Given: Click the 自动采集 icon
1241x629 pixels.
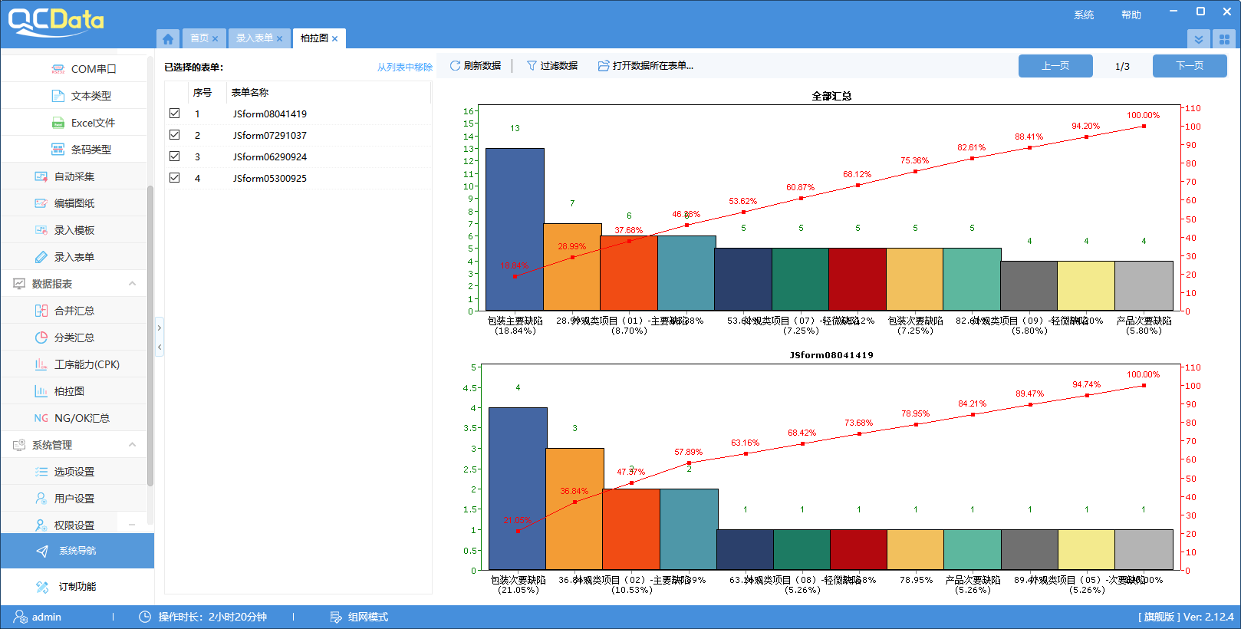Looking at the screenshot, I should point(41,176).
